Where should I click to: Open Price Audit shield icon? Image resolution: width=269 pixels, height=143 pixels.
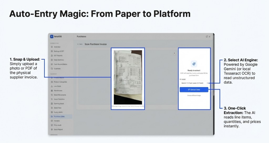click(x=52, y=125)
